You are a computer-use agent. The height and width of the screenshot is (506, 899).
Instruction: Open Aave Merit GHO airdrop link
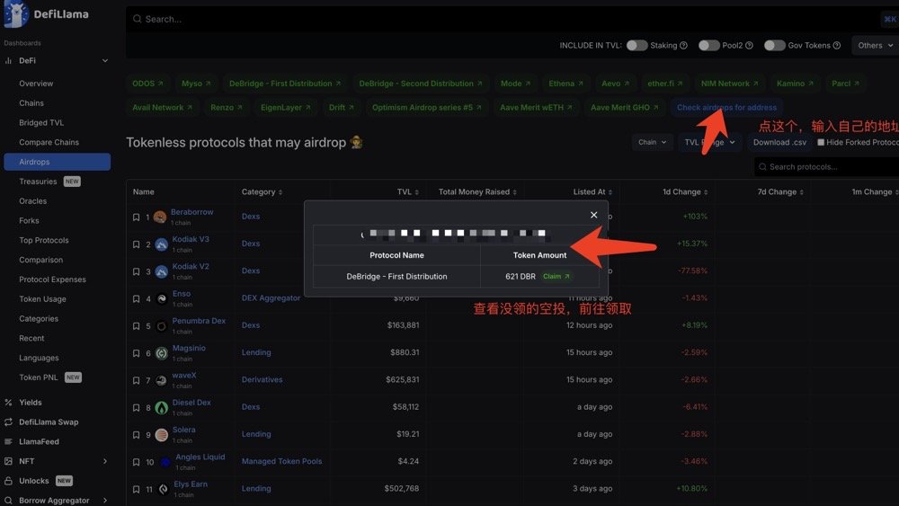pyautogui.click(x=625, y=108)
